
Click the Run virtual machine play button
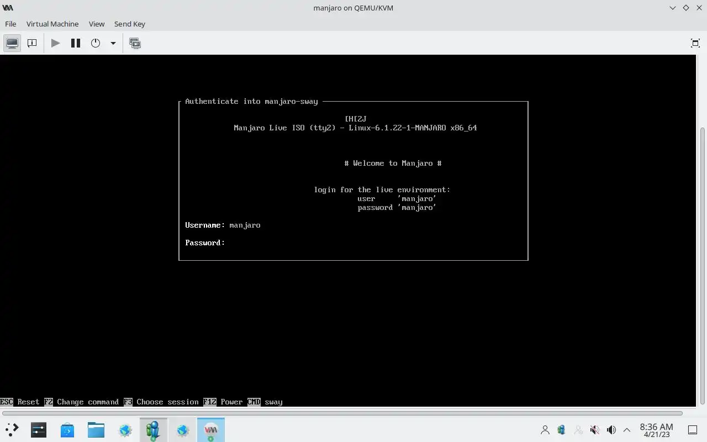(x=55, y=43)
